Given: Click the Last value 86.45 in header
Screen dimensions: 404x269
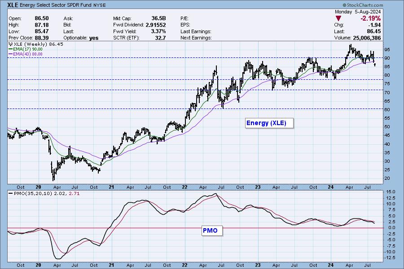Looking at the screenshot, I should [x=374, y=31].
